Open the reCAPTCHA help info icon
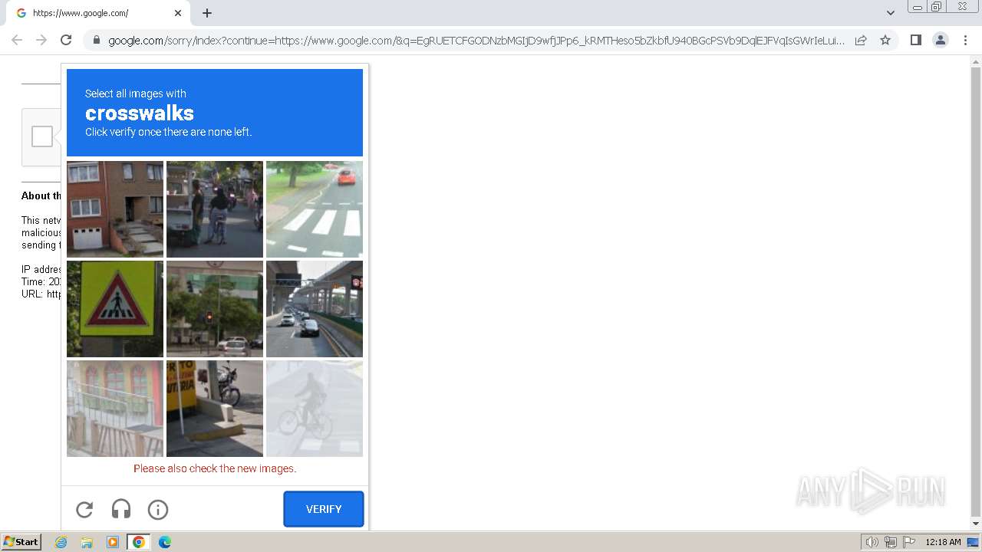 point(158,509)
